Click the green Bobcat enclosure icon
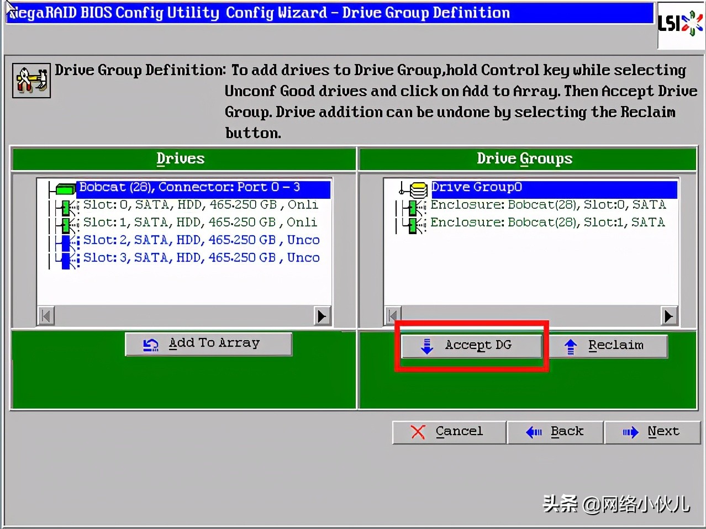The image size is (706, 529). [65, 189]
